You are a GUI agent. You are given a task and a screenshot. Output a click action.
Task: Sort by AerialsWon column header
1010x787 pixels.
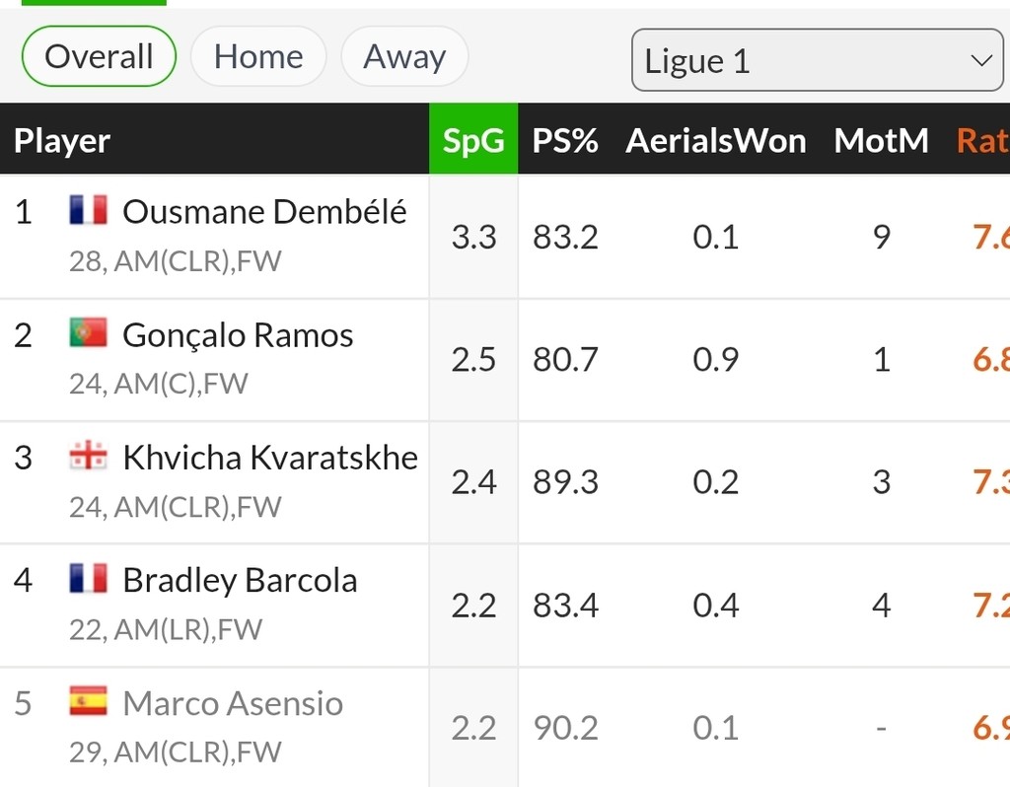pos(716,140)
